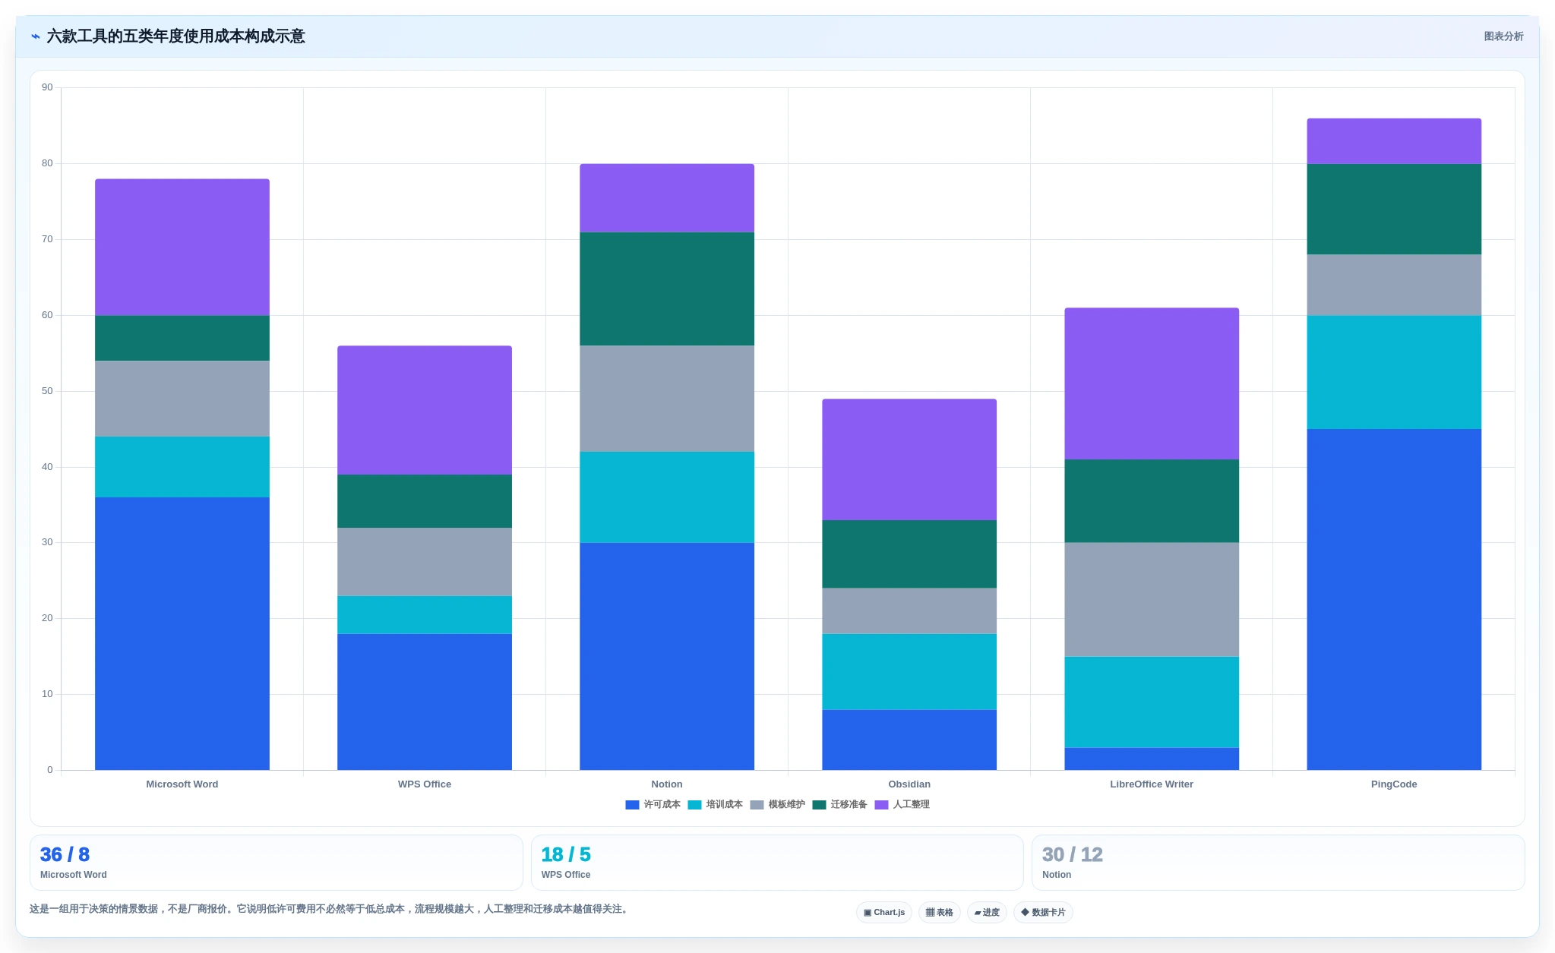Open the Chart.js chip
Screen dimensions: 1555x953
[x=884, y=912]
